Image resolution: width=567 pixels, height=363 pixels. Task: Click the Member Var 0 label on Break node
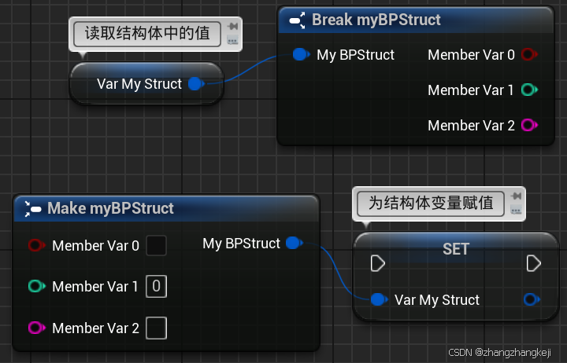click(471, 55)
